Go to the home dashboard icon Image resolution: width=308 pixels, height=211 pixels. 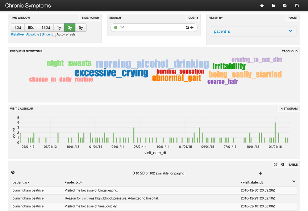pos(262,6)
